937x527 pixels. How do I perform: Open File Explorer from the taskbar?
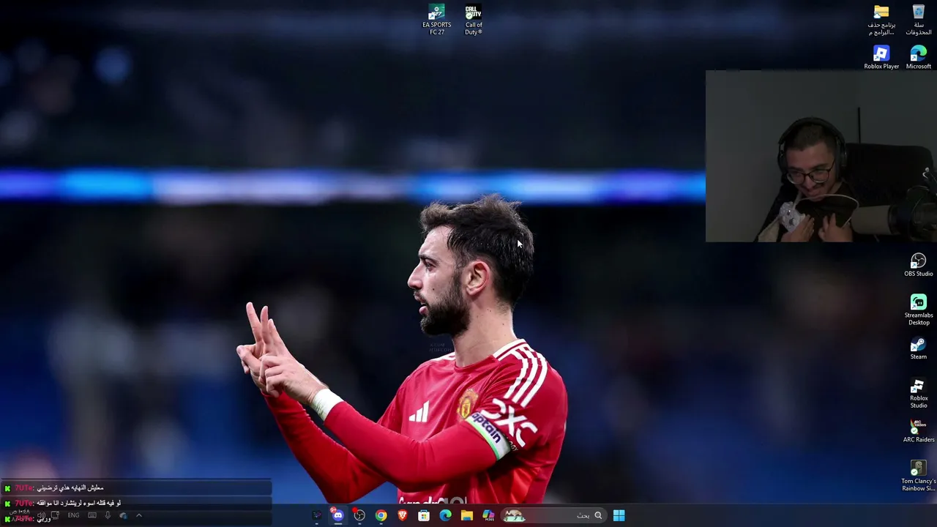click(x=466, y=515)
